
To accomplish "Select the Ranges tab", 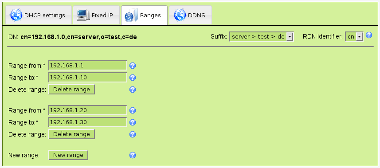I will (x=144, y=15).
